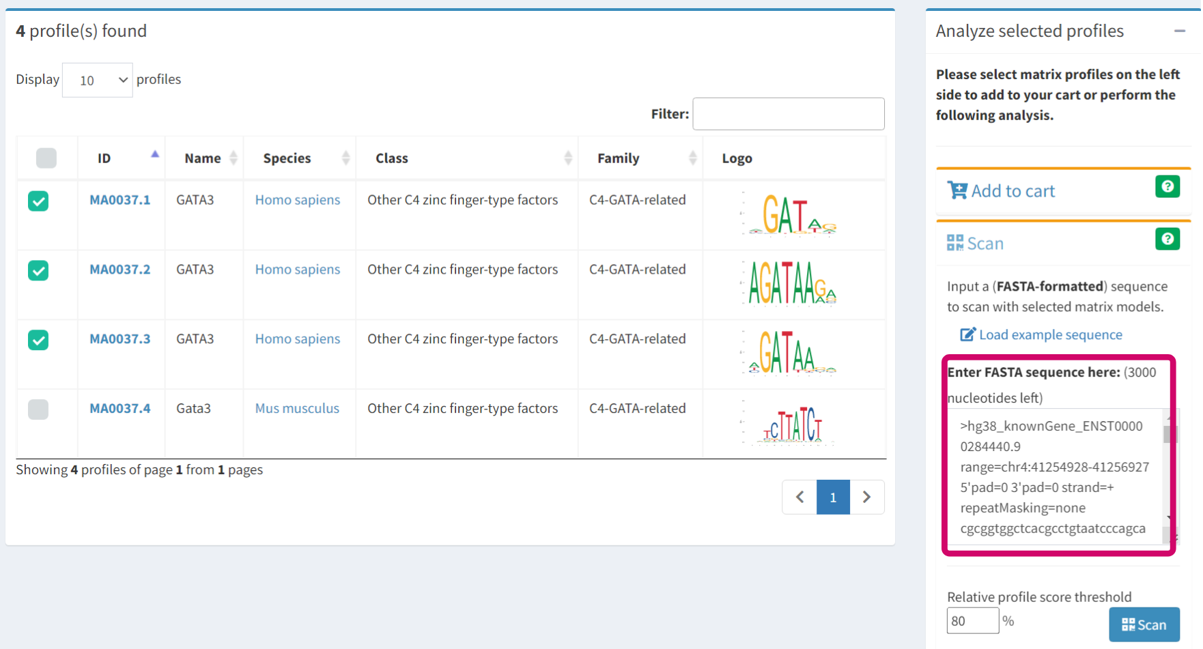Click the Filter text input
The height and width of the screenshot is (649, 1203).
pyautogui.click(x=789, y=114)
